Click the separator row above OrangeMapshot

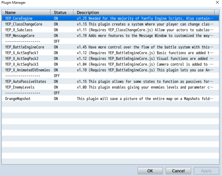coord(110,93)
